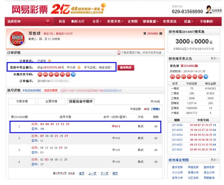This screenshot has height=185, width=224.
Task: Click the 双色球 round lottery logo
Action: (17, 39)
